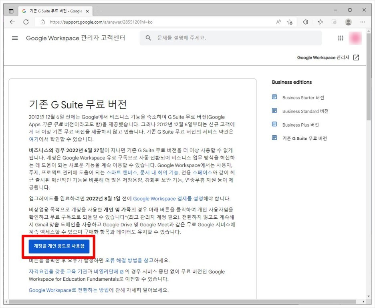The width and height of the screenshot is (375, 308).
Task: Open the 문서 내 회의 기능 link
Action: click(x=159, y=173)
